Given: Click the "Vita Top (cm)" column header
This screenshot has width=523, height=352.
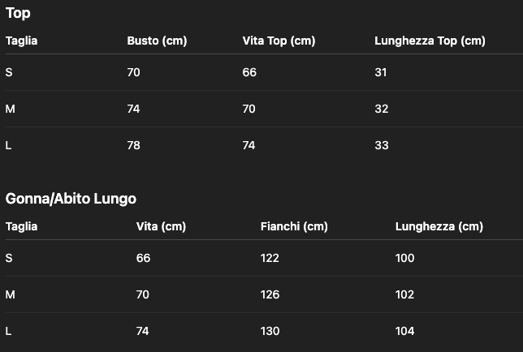Looking at the screenshot, I should (279, 41).
